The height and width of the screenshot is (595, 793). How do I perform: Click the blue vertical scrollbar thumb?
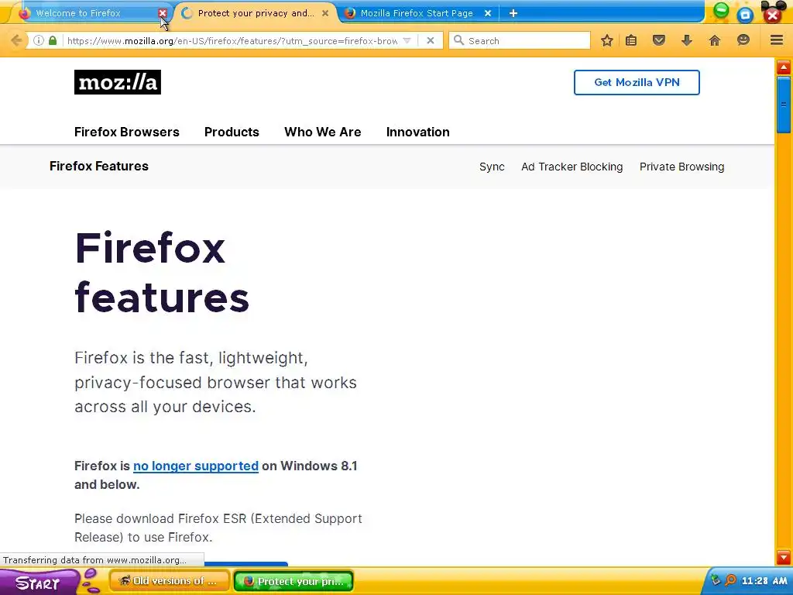coord(784,105)
